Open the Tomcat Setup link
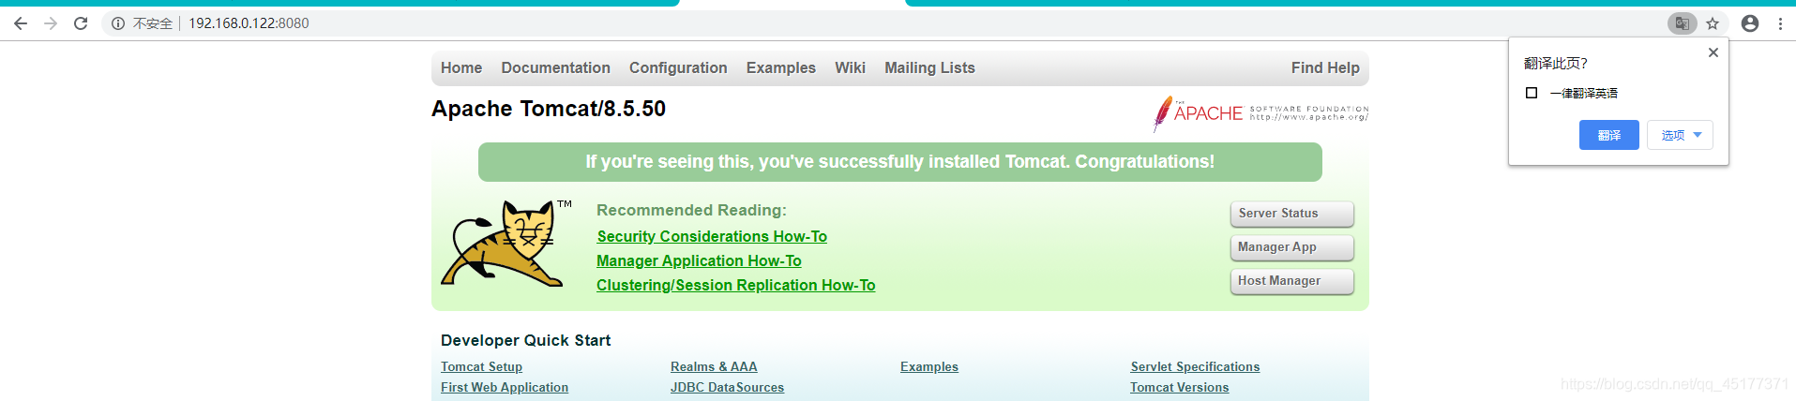This screenshot has width=1796, height=401. 481,367
